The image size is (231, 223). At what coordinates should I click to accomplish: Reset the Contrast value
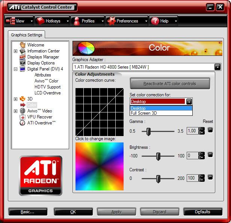[210, 177]
